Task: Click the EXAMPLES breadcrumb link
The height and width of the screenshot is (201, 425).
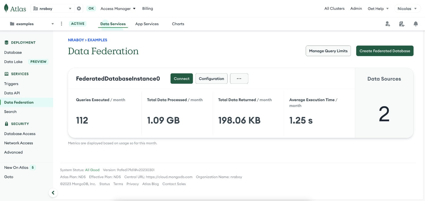Action: coord(97,40)
